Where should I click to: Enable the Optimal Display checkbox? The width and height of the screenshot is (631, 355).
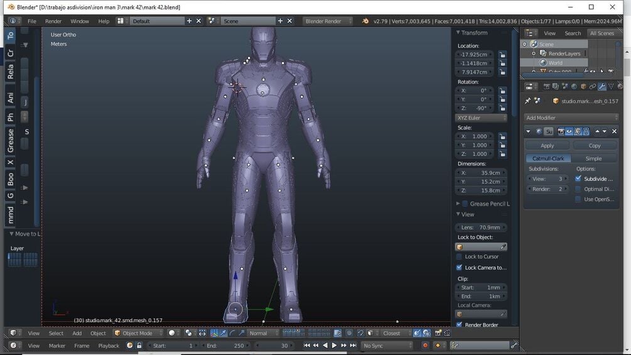(x=578, y=189)
